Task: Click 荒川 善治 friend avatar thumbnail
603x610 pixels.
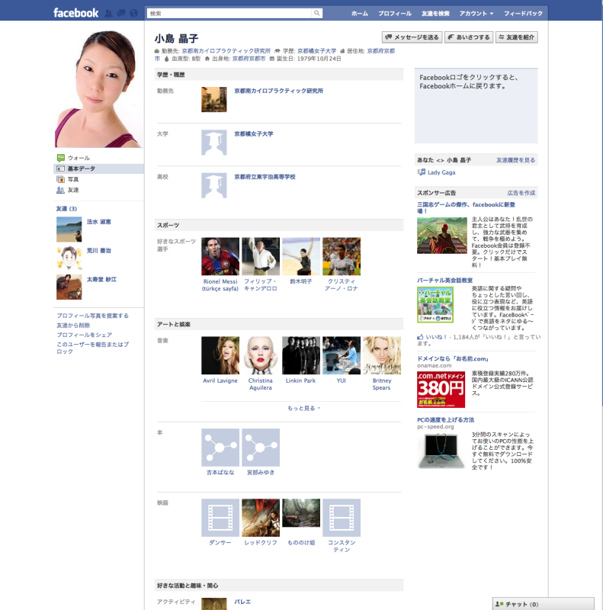Action: click(x=69, y=258)
